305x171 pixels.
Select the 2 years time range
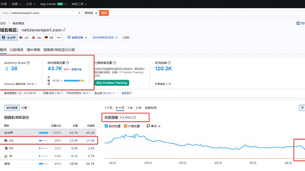coord(139,108)
